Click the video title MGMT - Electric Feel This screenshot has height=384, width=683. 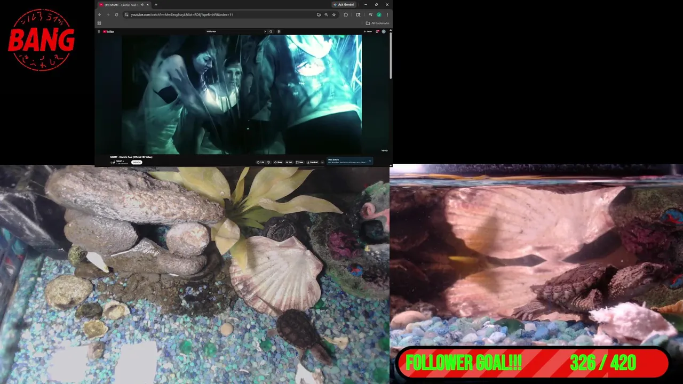[131, 157]
